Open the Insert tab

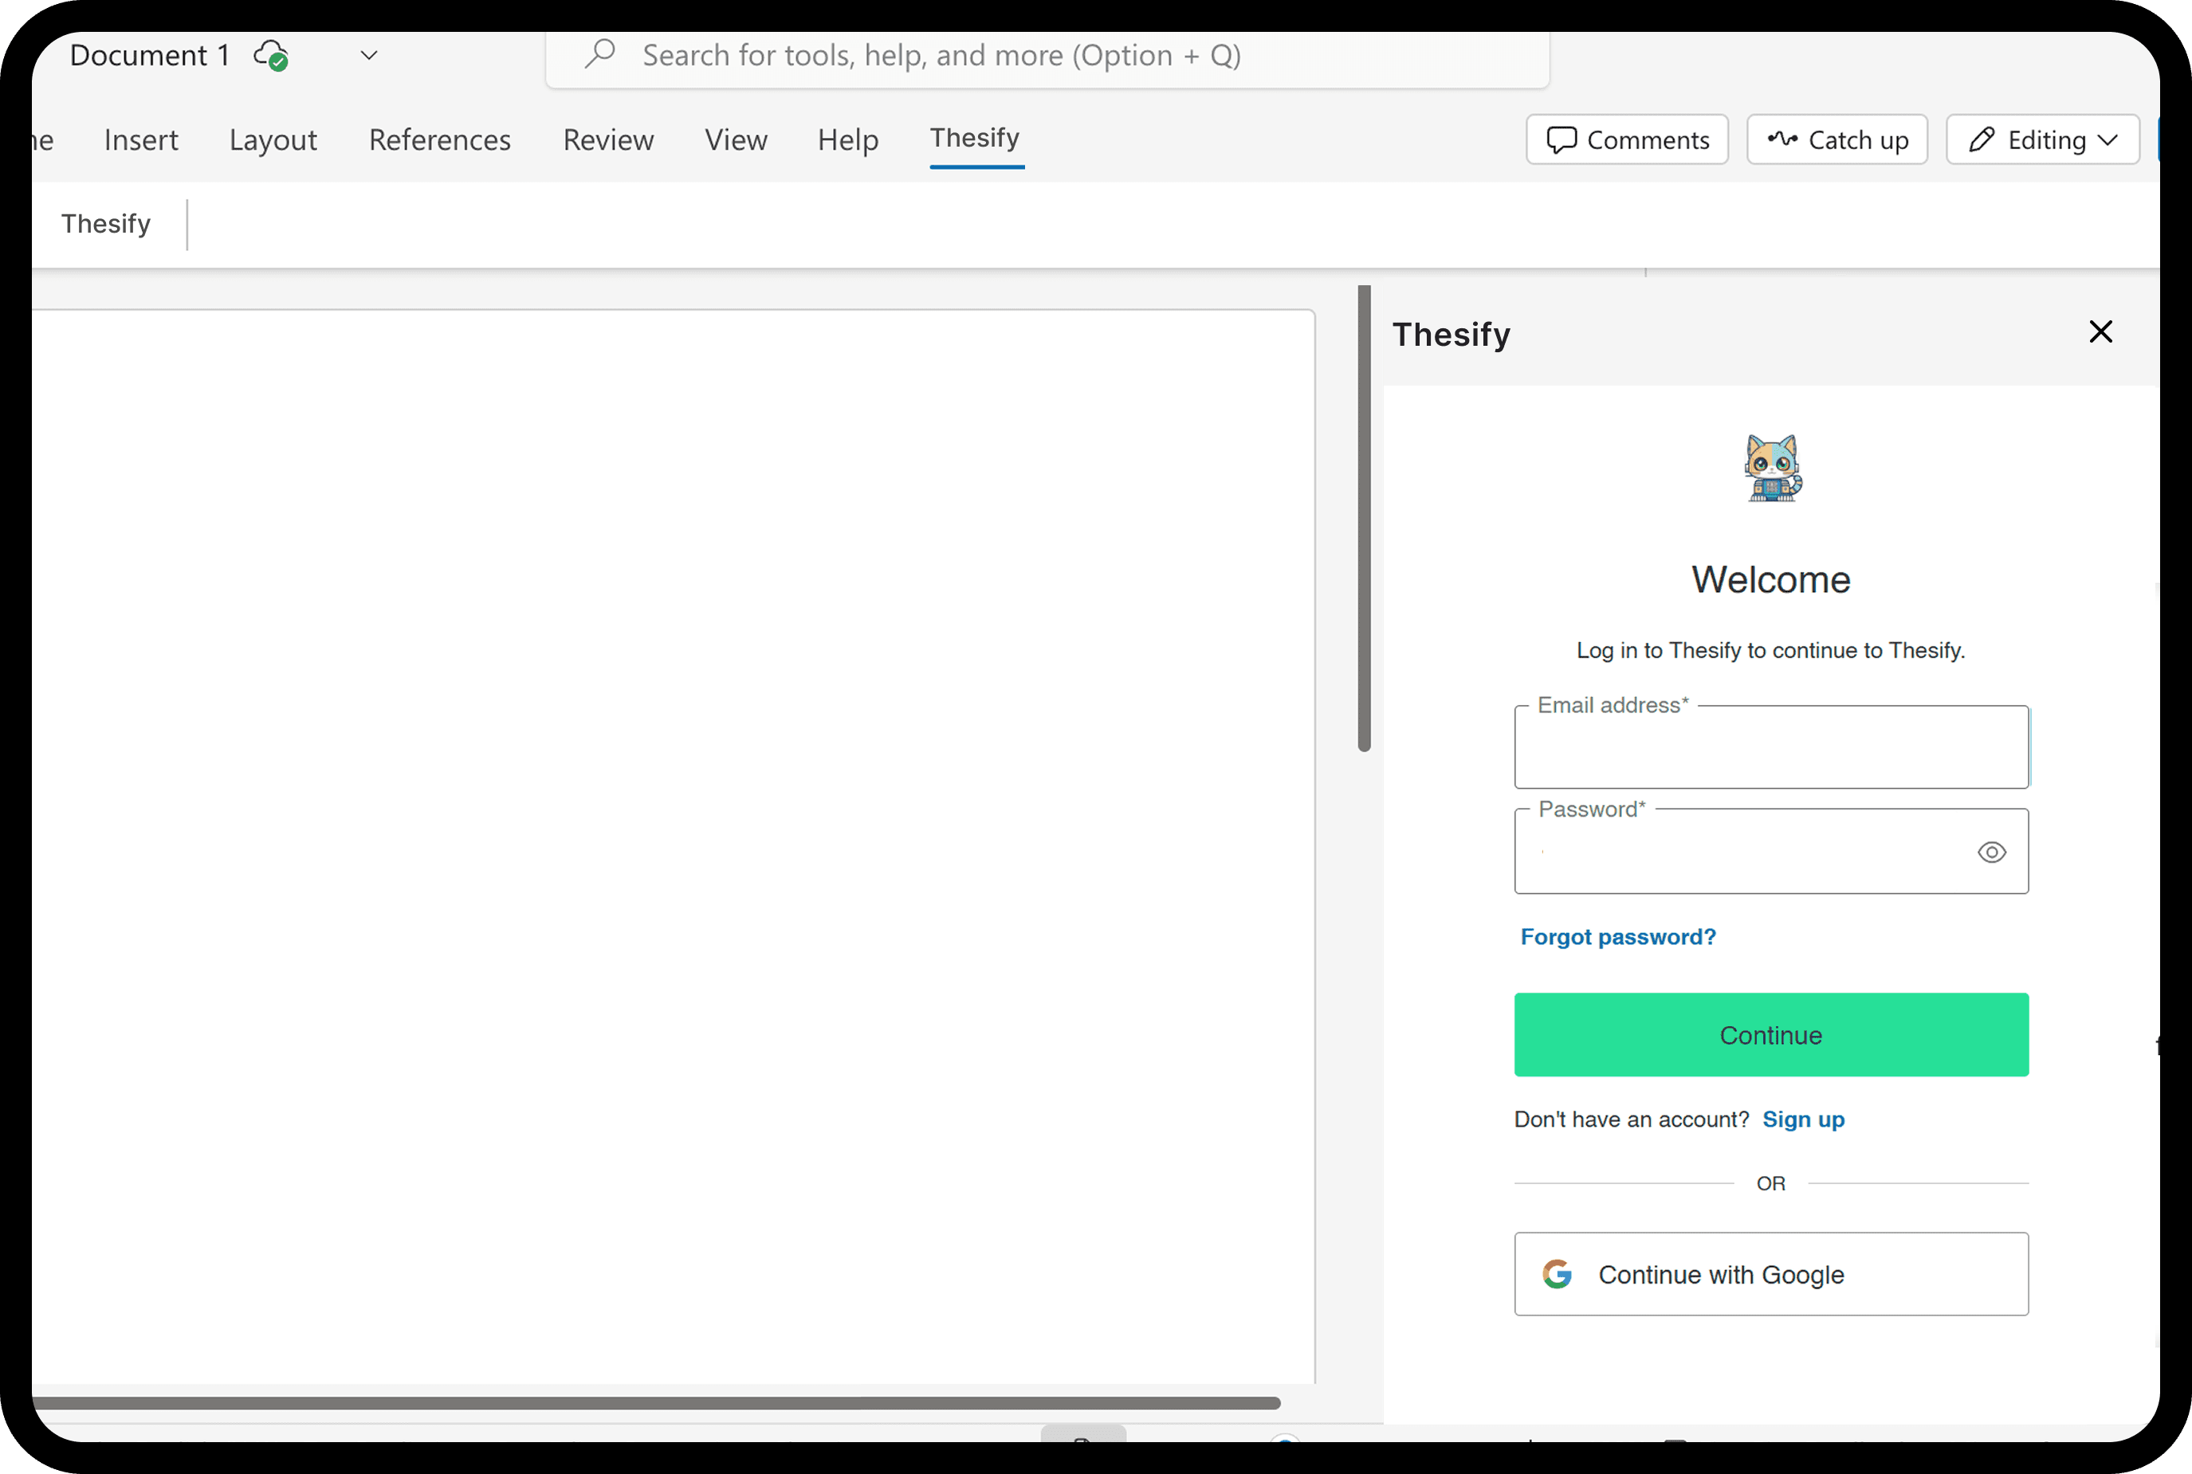click(141, 140)
